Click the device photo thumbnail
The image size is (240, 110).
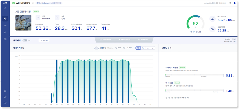[24, 22]
